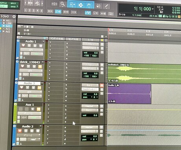Click the horizontal zoom out arrow
Screen dimensions: 181x150
click(x=26, y=3)
